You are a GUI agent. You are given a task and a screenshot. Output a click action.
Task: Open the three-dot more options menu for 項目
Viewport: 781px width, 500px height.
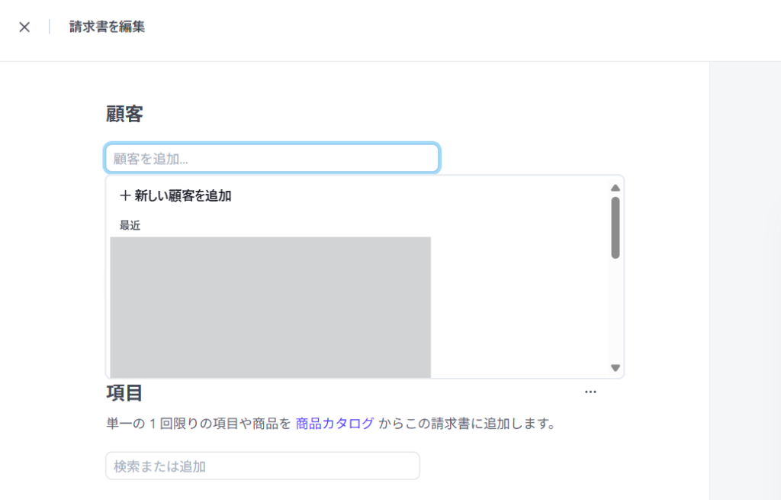[590, 392]
